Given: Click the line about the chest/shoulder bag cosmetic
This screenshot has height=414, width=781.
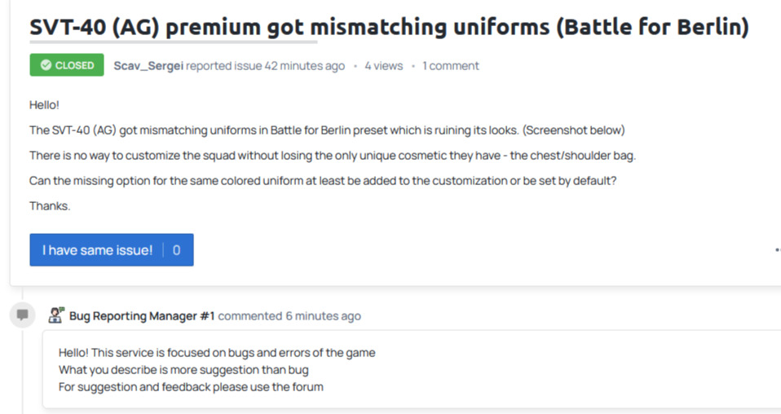Looking at the screenshot, I should coord(333,156).
